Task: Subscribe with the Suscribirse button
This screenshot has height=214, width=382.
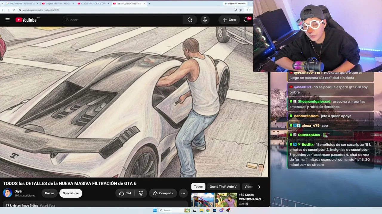Action: pyautogui.click(x=71, y=193)
